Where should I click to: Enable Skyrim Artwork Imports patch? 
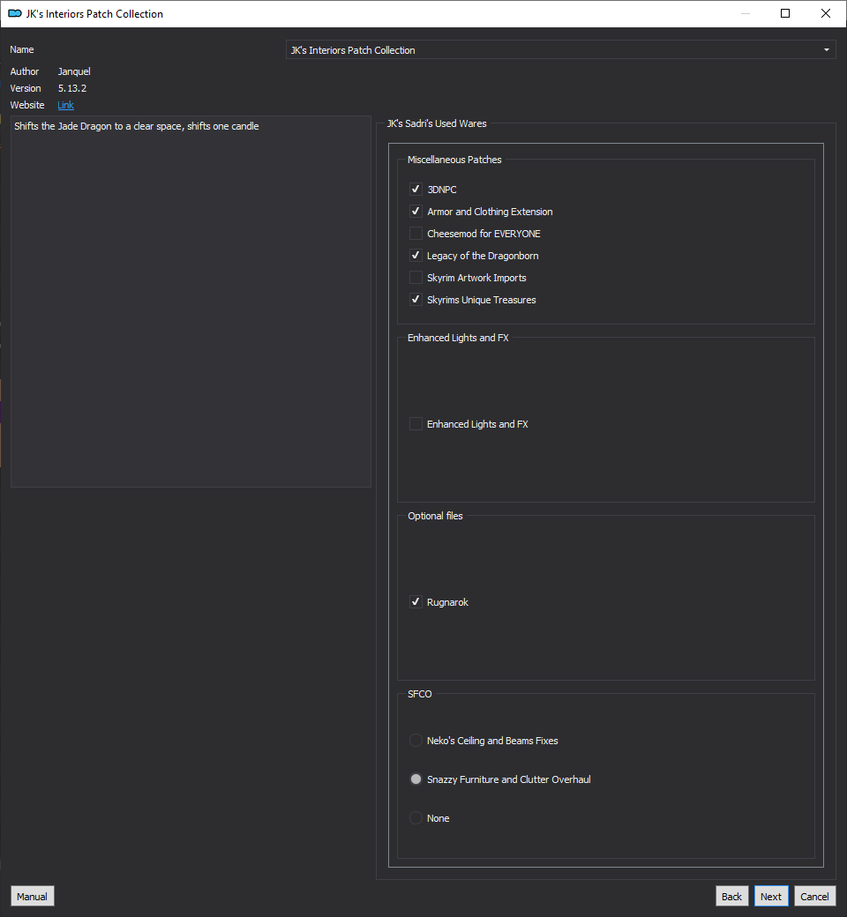(x=416, y=277)
